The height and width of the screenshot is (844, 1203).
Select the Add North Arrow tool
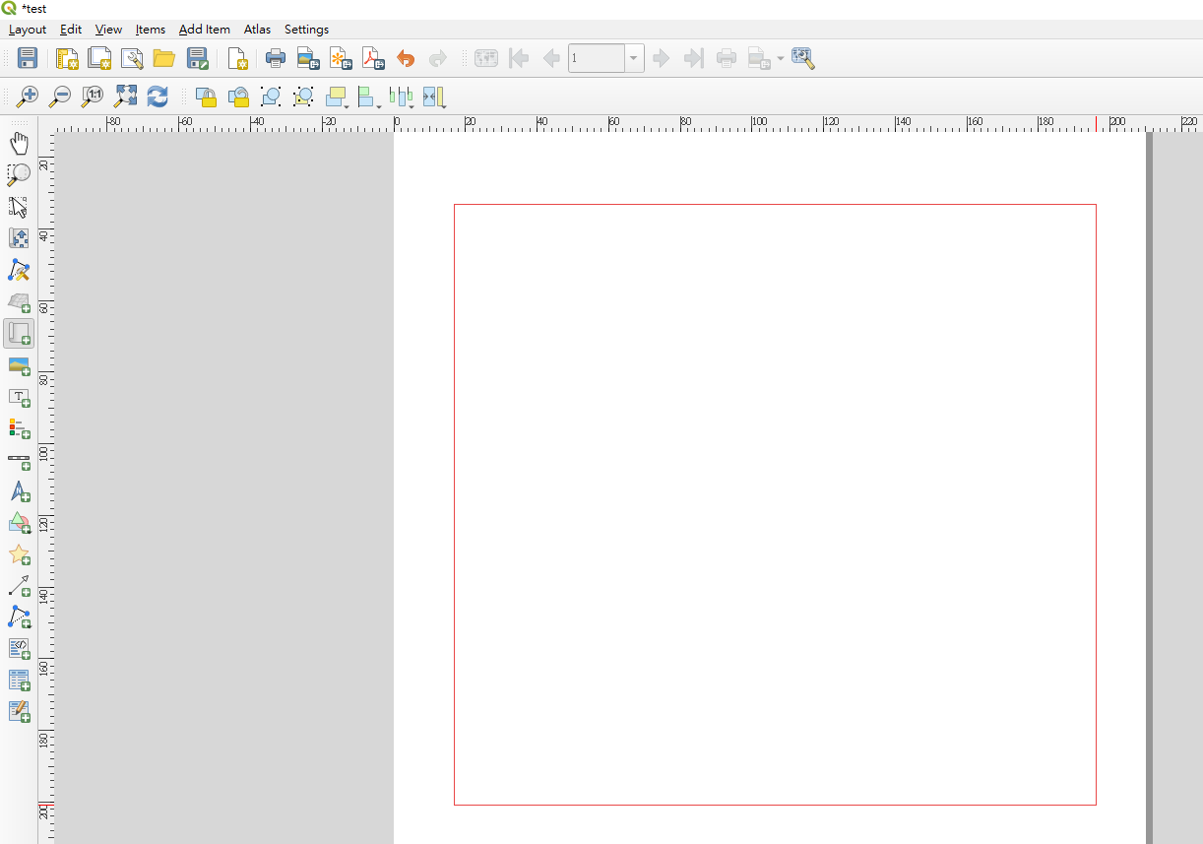tap(19, 491)
